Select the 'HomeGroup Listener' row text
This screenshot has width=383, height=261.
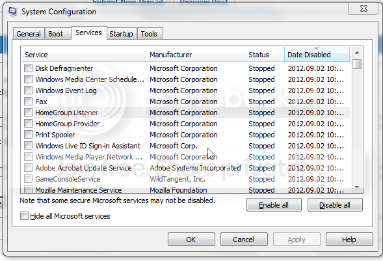[67, 113]
